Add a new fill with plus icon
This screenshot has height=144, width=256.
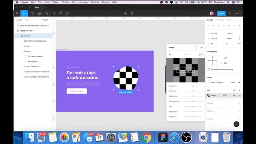tap(239, 90)
